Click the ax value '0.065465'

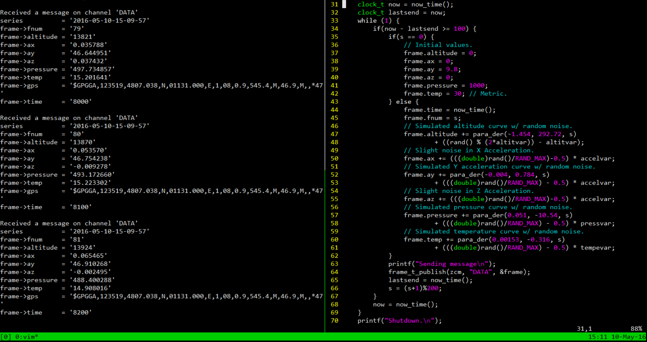pos(89,256)
